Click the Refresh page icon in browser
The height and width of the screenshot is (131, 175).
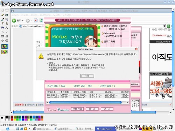pos(41,21)
